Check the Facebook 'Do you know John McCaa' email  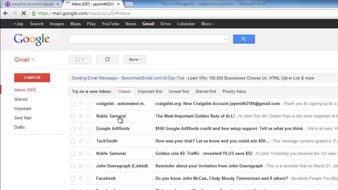[73, 178]
